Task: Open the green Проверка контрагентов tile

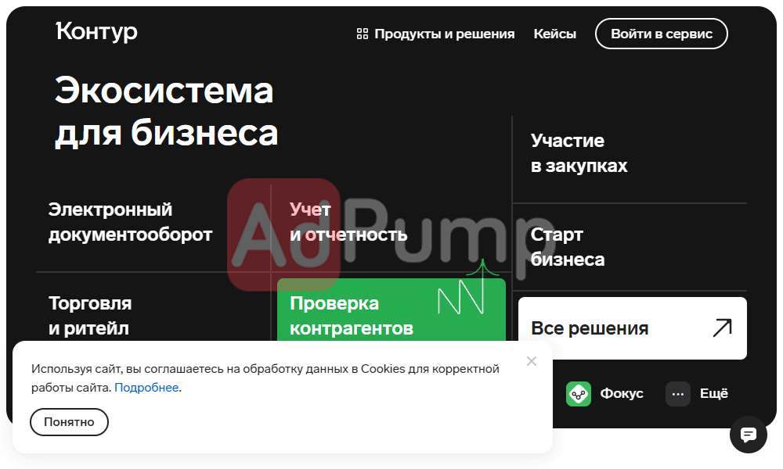Action: (x=391, y=310)
